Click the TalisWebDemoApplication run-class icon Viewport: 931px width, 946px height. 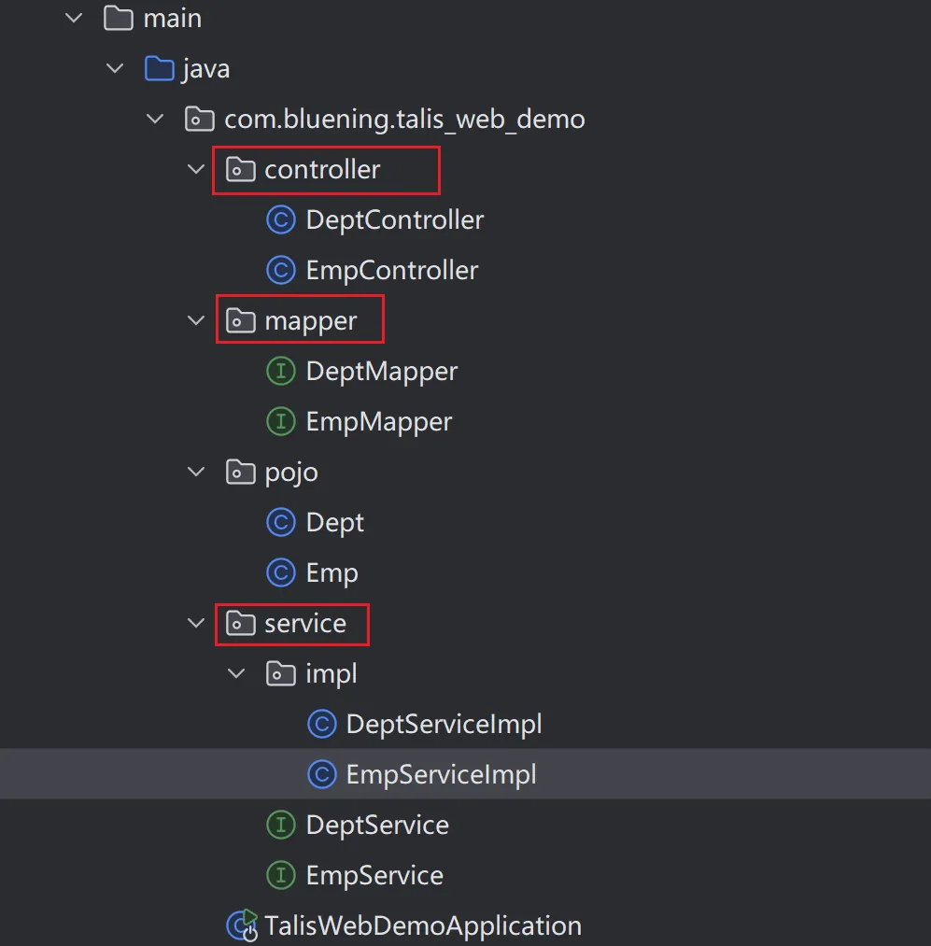(x=242, y=925)
